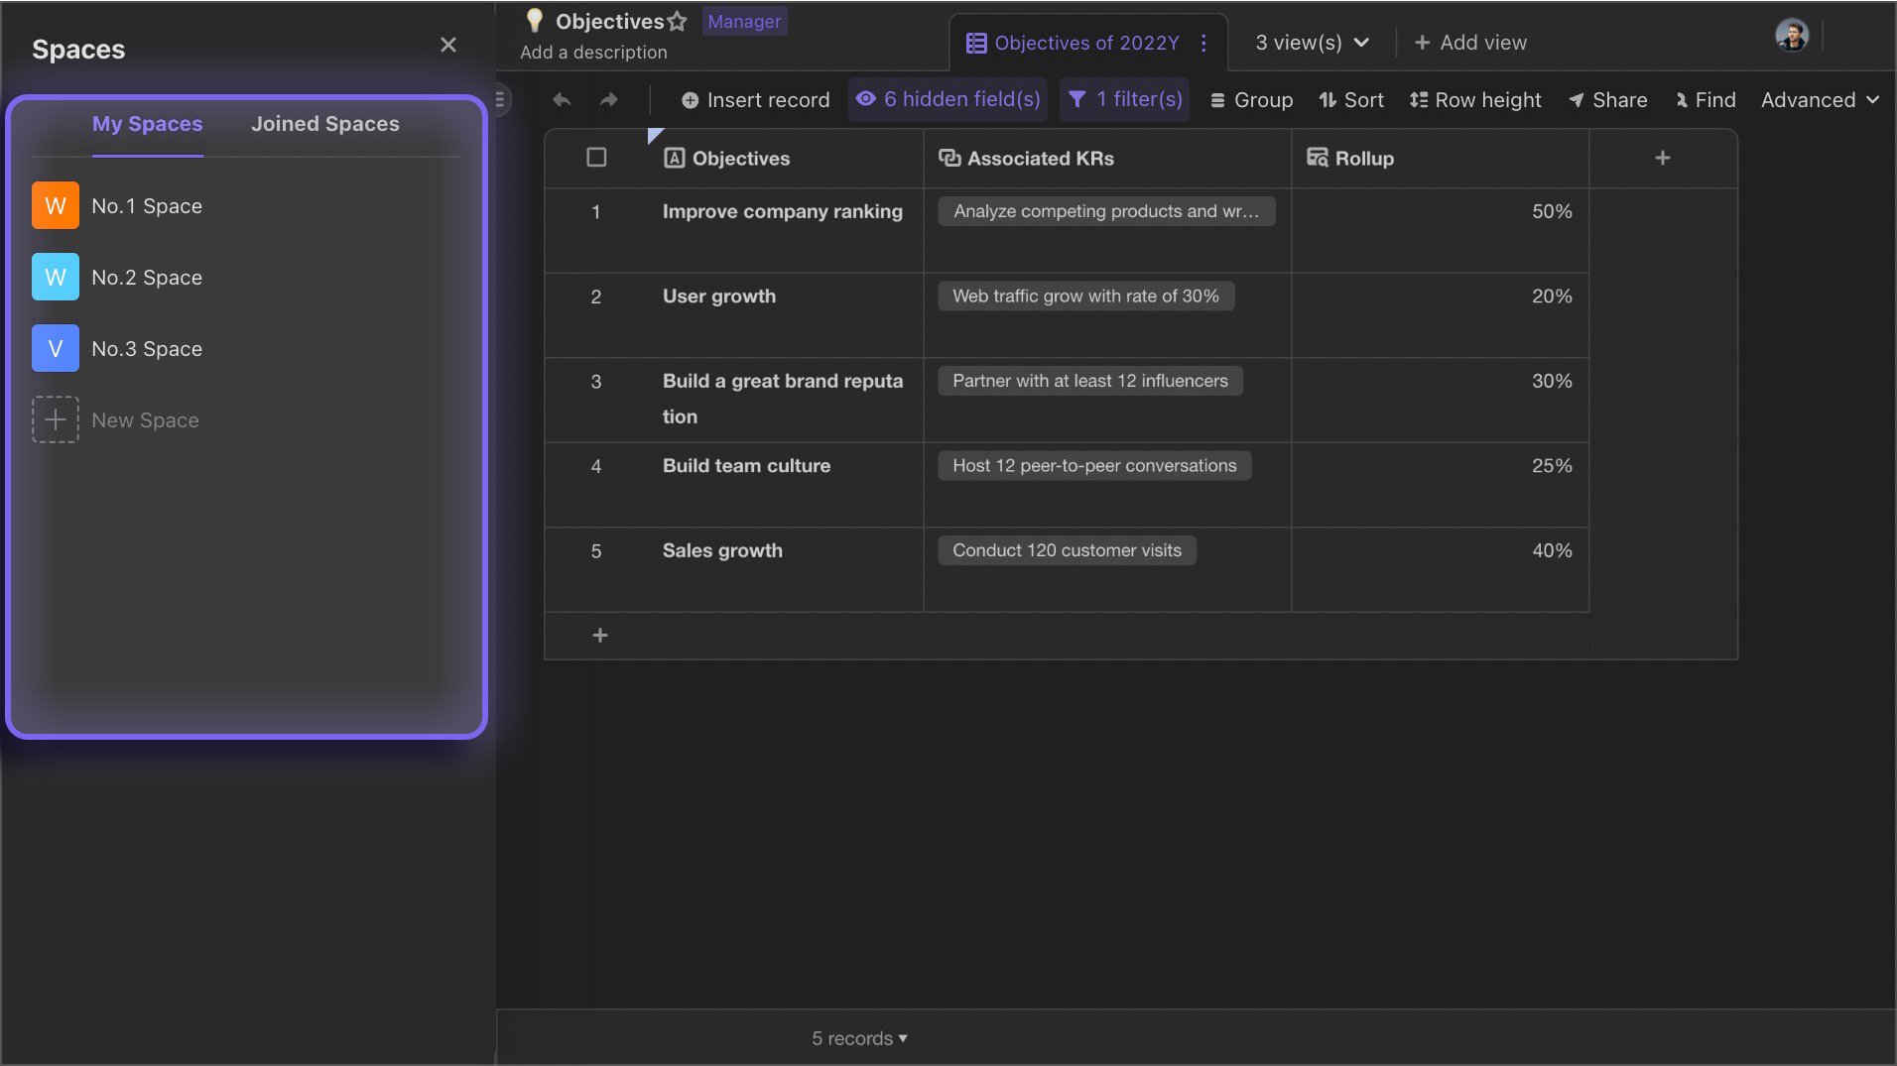The height and width of the screenshot is (1066, 1897).
Task: Open Find in the toolbar
Action: [x=1706, y=100]
